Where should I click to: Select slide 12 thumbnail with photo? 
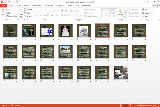[66, 51]
